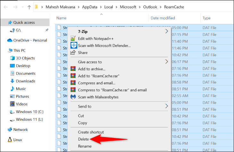Open dropdown chevron after Local in path
Screen dimensions: 234x152
point(116,7)
